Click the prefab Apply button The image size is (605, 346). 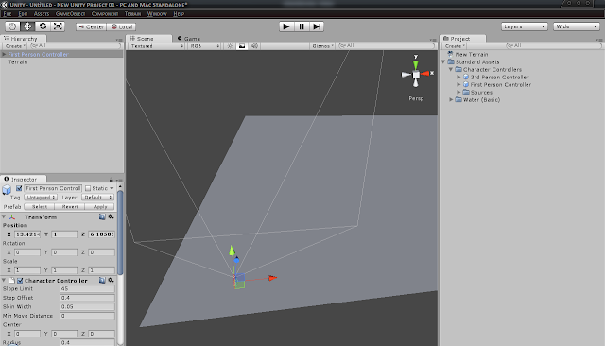[x=100, y=207]
